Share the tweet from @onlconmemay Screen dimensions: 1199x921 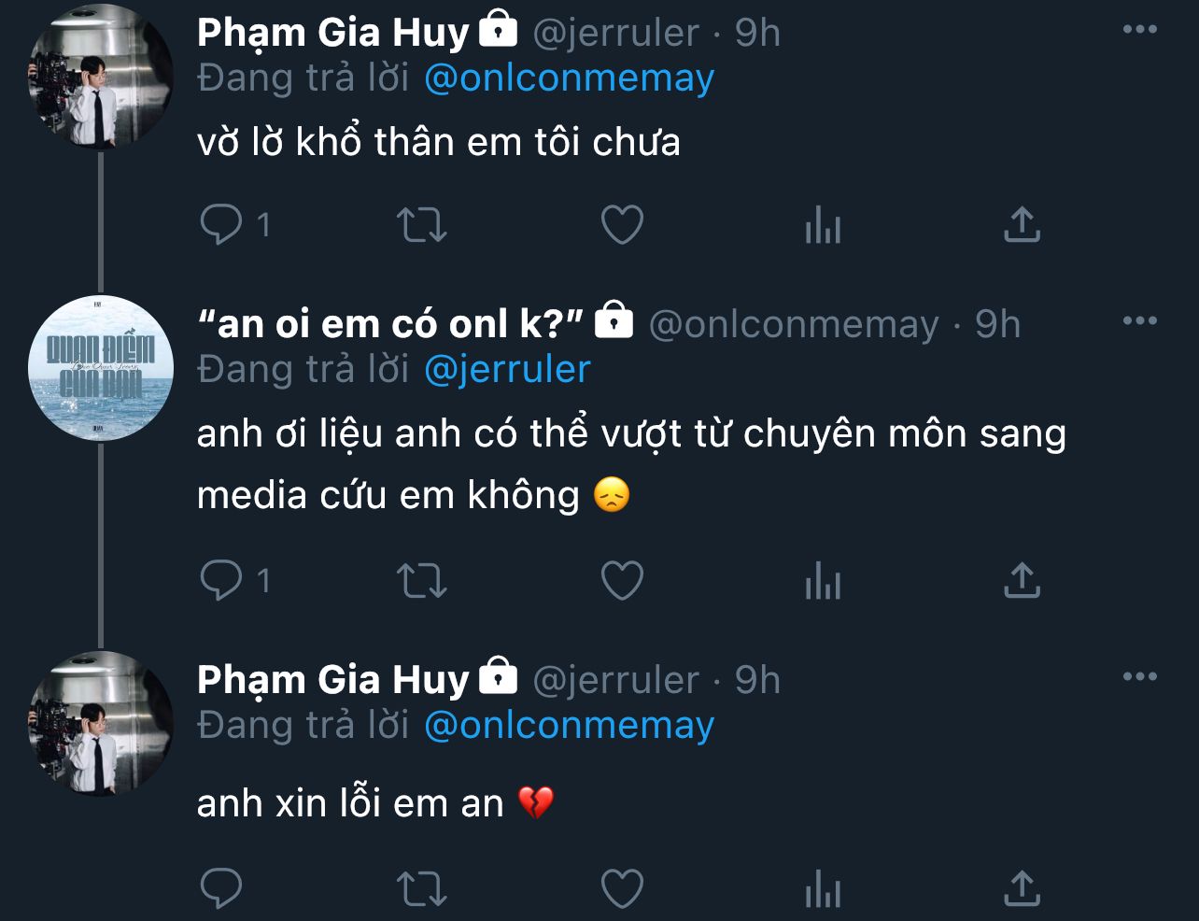tap(1022, 581)
